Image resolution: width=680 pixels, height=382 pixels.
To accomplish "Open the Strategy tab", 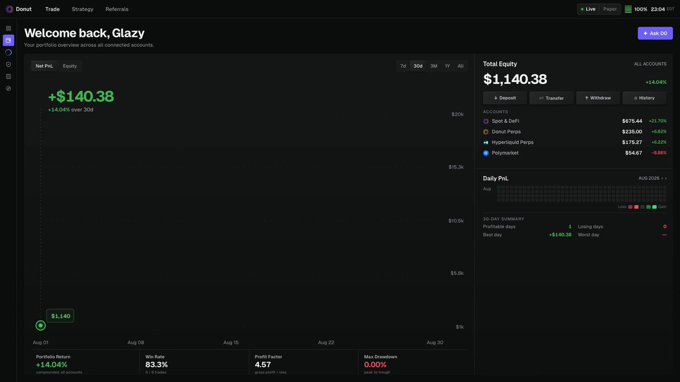I will [x=83, y=9].
